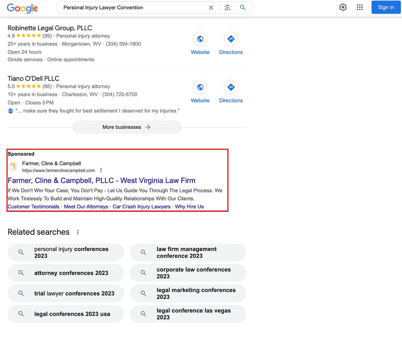Click the "Sponsored" label
This screenshot has height=344, width=402.
pyautogui.click(x=21, y=154)
